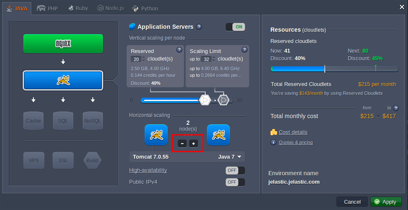Click the 'Next: 80' cloudlets text
Screen dimensions: 408x210
click(x=358, y=51)
